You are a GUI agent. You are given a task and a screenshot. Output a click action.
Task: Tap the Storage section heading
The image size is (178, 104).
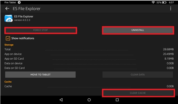click(x=9, y=45)
